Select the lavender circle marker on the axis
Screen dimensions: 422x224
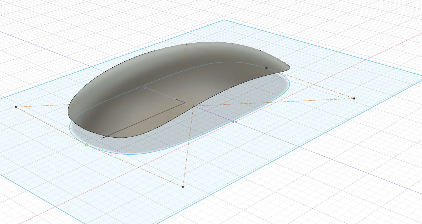point(234,122)
